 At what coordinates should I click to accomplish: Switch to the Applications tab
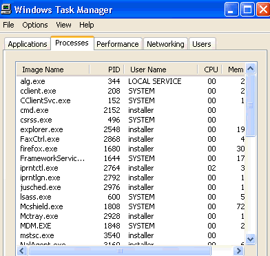pos(28,44)
